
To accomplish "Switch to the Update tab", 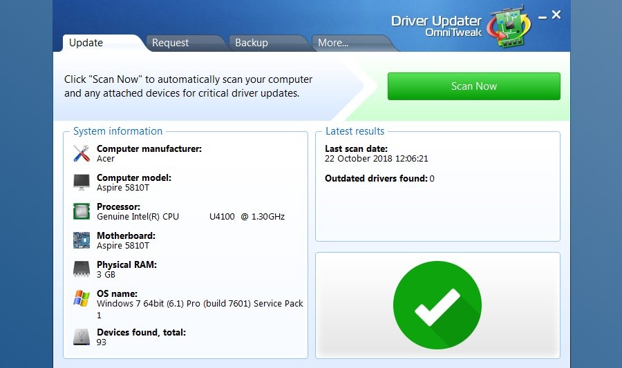I will [101, 43].
